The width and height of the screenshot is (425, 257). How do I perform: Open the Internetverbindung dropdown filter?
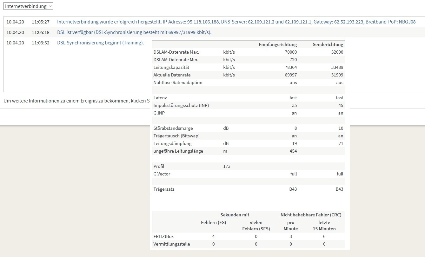tap(29, 6)
